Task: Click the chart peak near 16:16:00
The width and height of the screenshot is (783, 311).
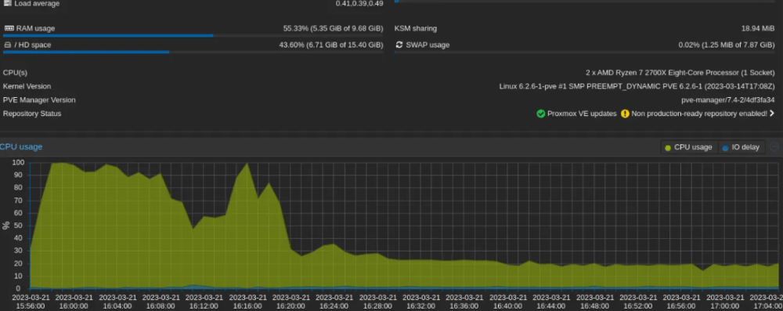Action: tap(247, 164)
